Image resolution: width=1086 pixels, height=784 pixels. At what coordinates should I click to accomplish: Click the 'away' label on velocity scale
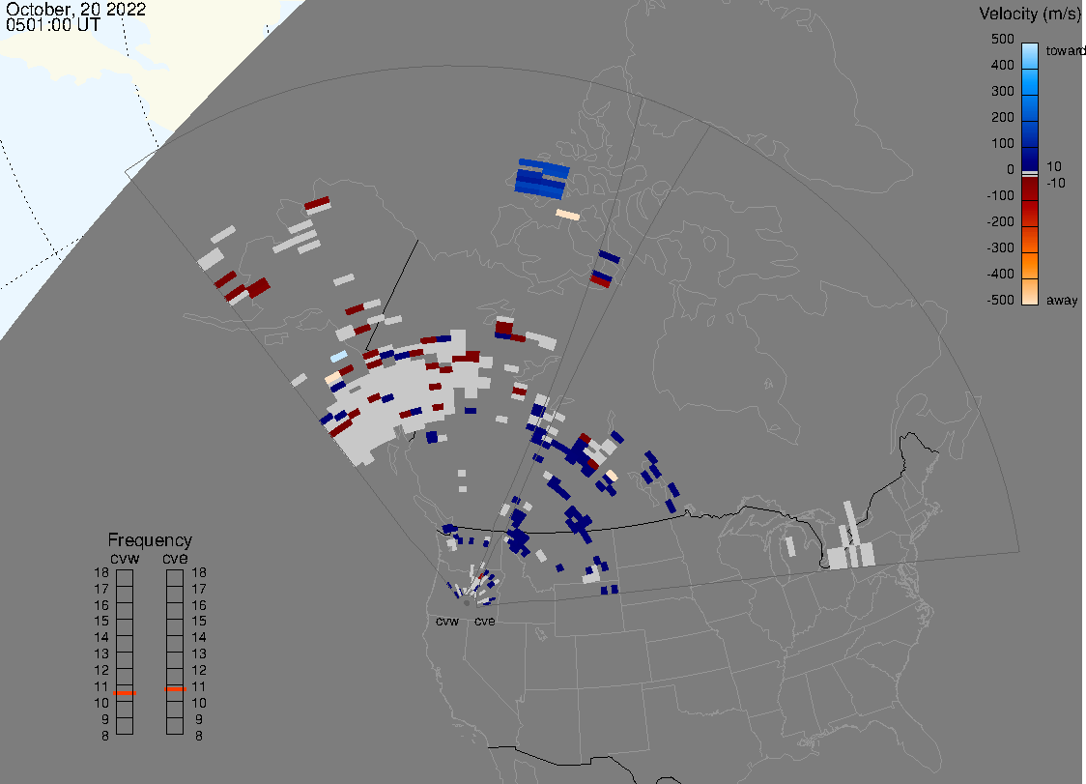click(x=1062, y=300)
